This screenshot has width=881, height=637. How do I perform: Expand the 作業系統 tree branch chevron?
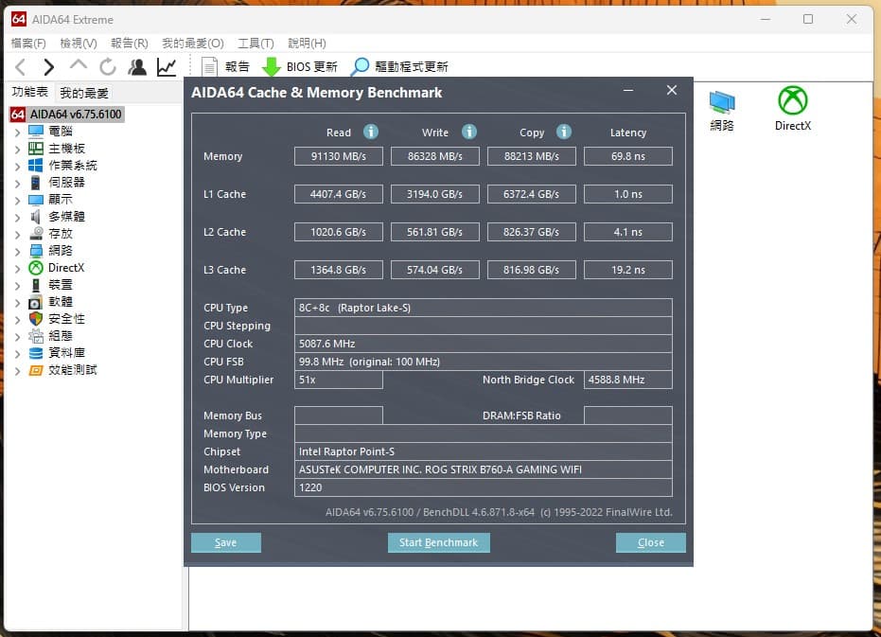tap(17, 166)
